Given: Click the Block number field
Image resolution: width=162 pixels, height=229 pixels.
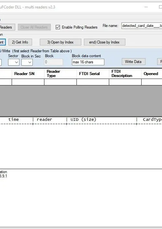Looking at the screenshot, I should [x=53, y=62].
